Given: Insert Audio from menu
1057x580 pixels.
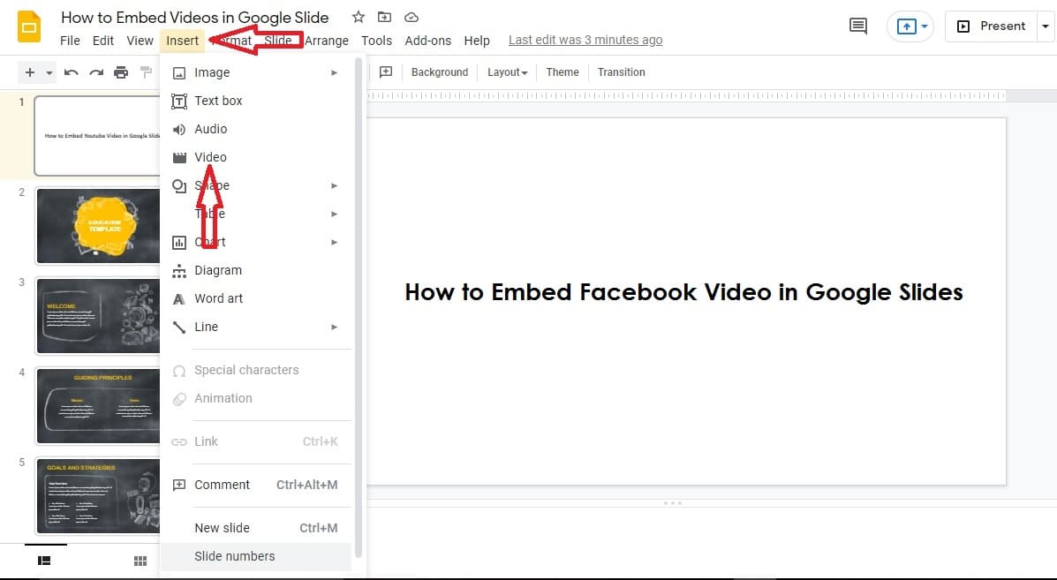Looking at the screenshot, I should tap(255, 130).
